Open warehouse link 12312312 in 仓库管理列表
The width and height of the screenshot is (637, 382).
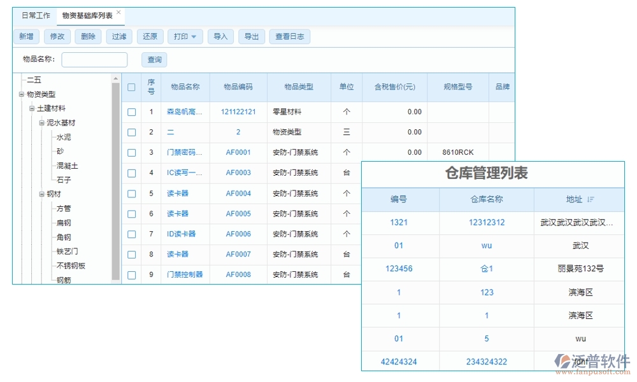[486, 222]
